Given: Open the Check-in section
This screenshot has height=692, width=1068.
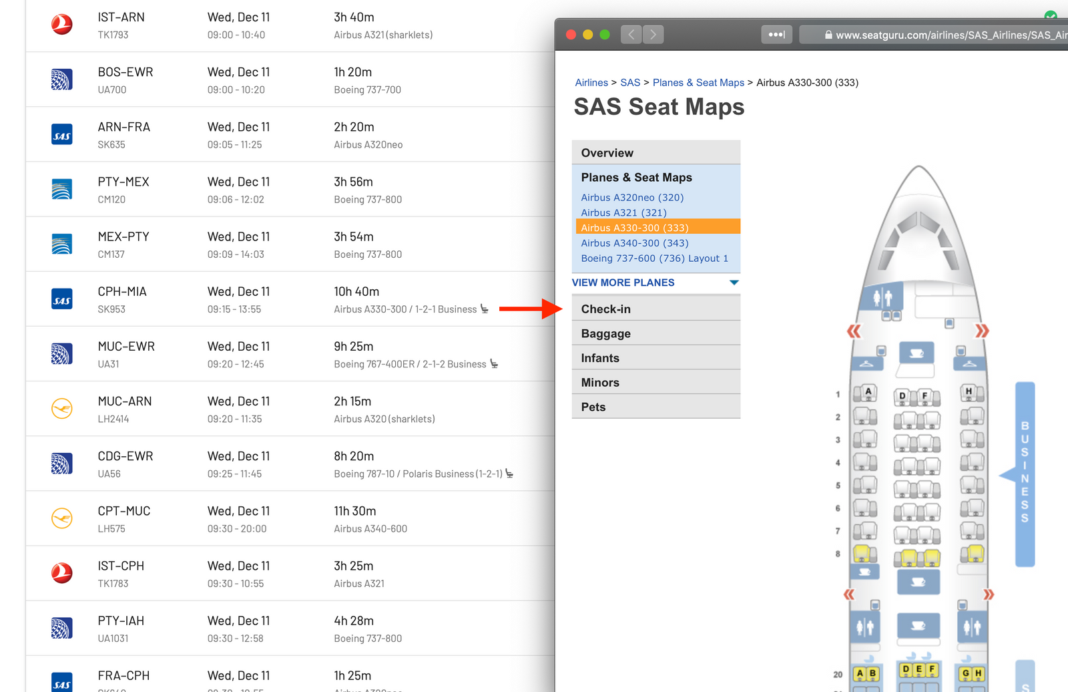Looking at the screenshot, I should point(656,309).
